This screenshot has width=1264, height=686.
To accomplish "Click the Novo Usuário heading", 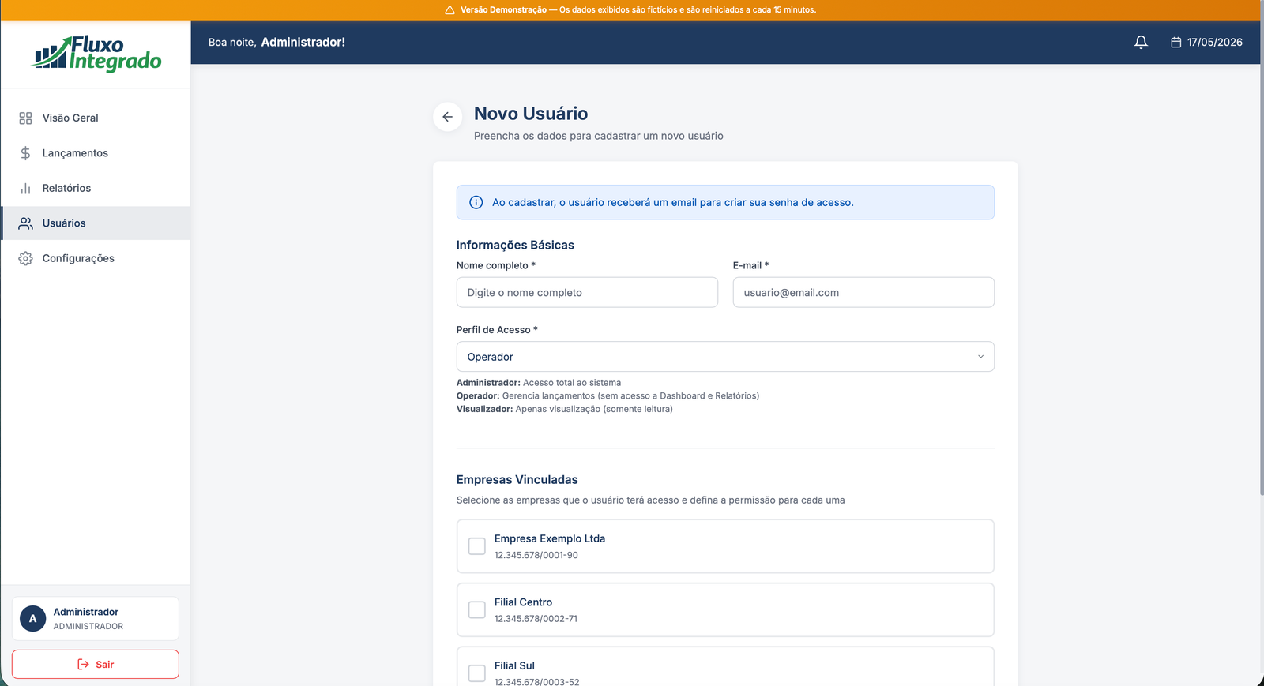I will [x=531, y=114].
